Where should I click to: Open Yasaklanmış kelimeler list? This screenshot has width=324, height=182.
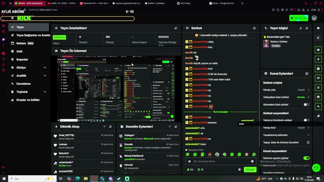coord(286,135)
